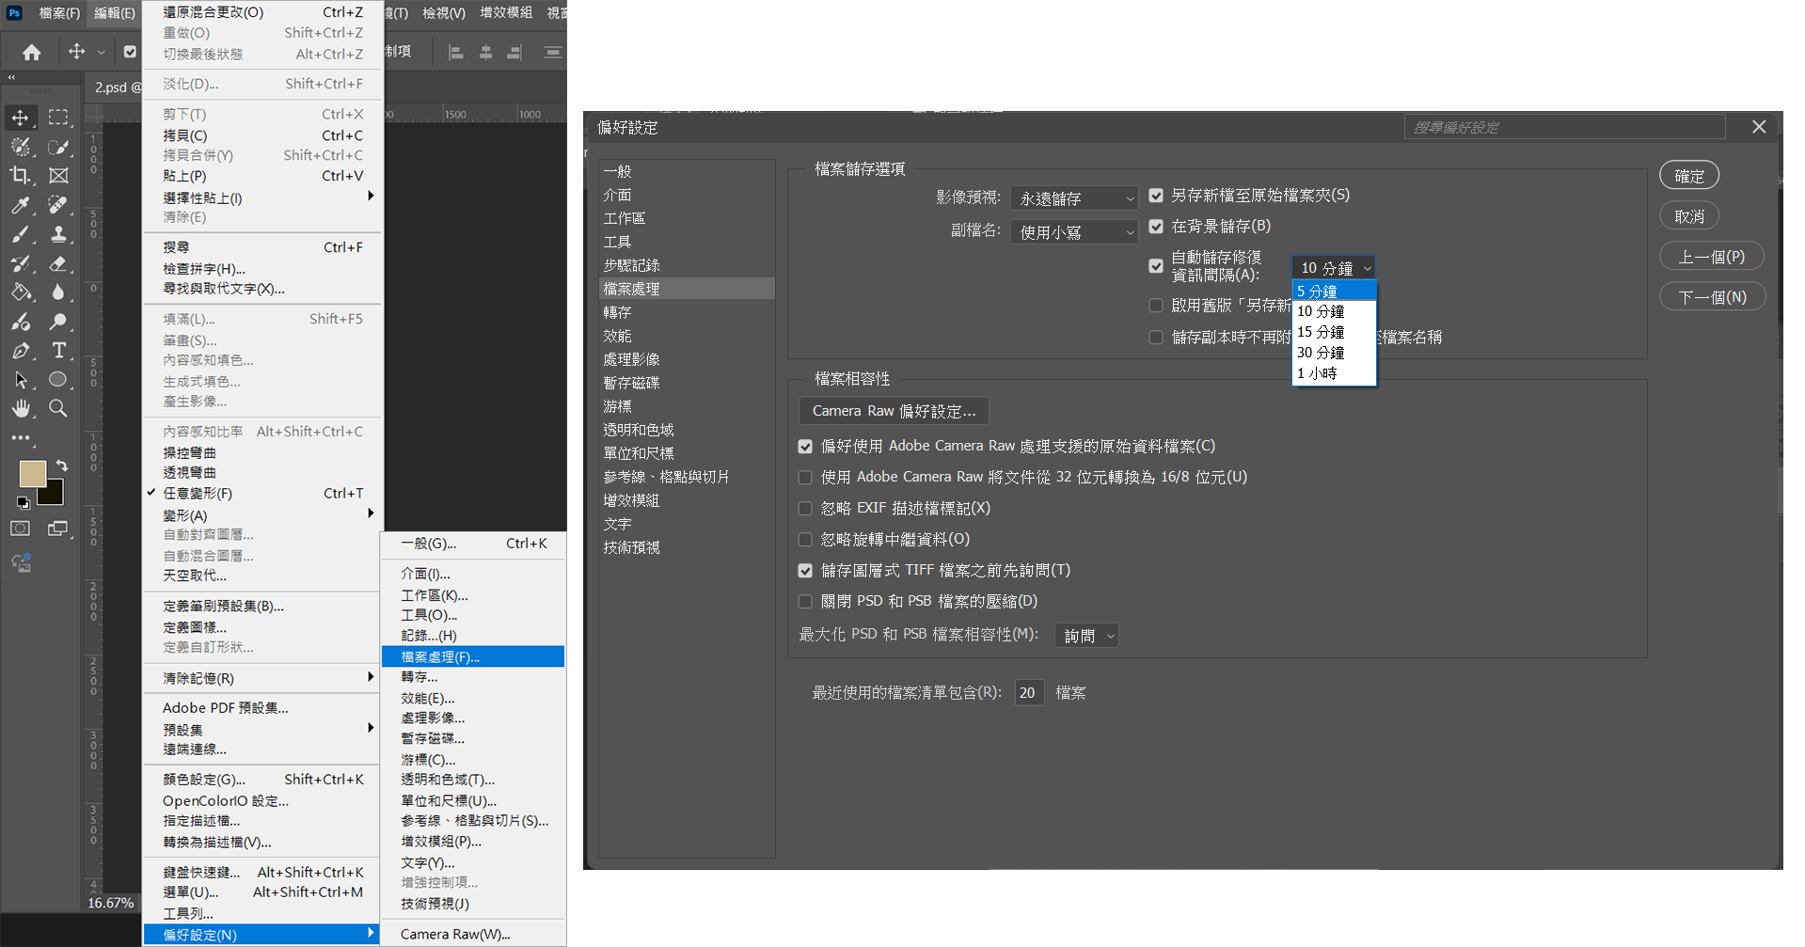Screen dimensions: 1805x947
Task: Open the 影像預視 永遠儲存 dropdown
Action: pos(1075,198)
